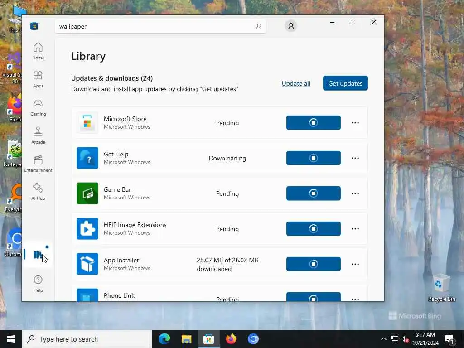This screenshot has height=348, width=464.
Task: Stop the App Installer download
Action: (314, 264)
